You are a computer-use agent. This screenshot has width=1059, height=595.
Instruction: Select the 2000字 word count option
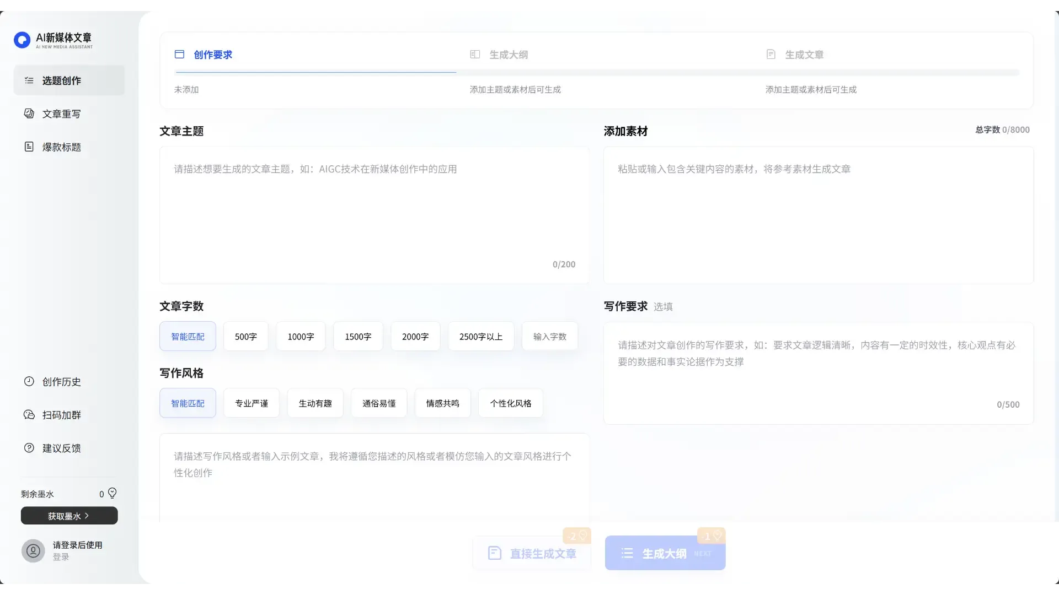(415, 336)
